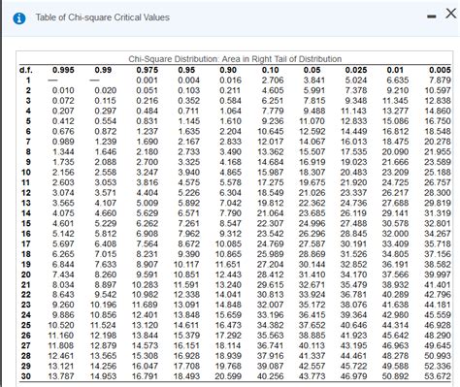This screenshot has height=387, width=460.
Task: Click the value 3.841 in d.f. row 1
Action: click(x=314, y=81)
